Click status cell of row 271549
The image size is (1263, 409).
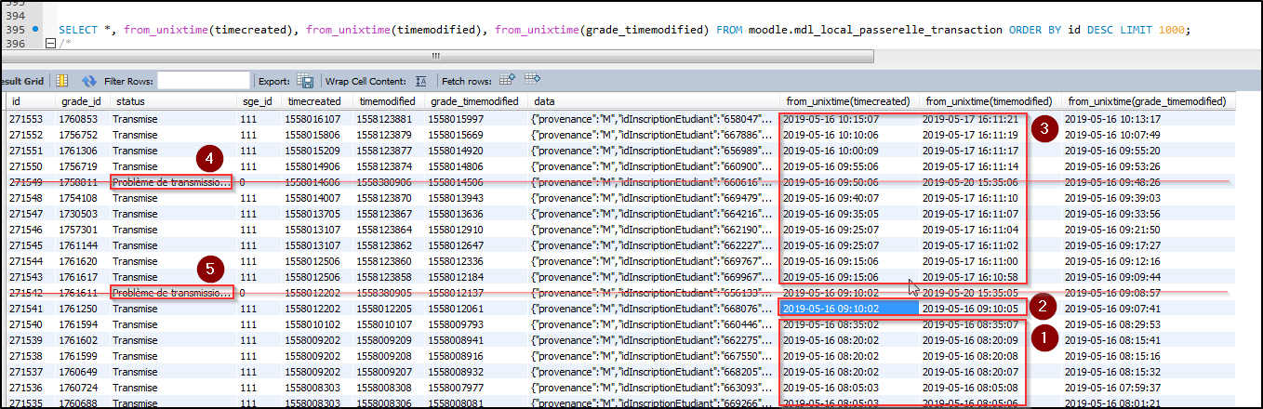coord(170,182)
